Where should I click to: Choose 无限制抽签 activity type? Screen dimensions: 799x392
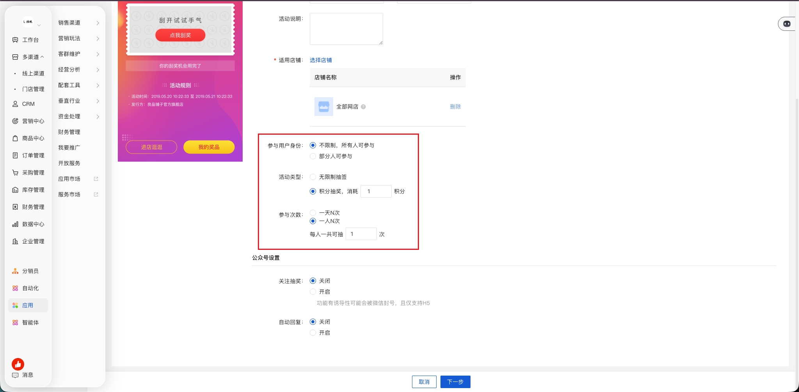click(313, 177)
